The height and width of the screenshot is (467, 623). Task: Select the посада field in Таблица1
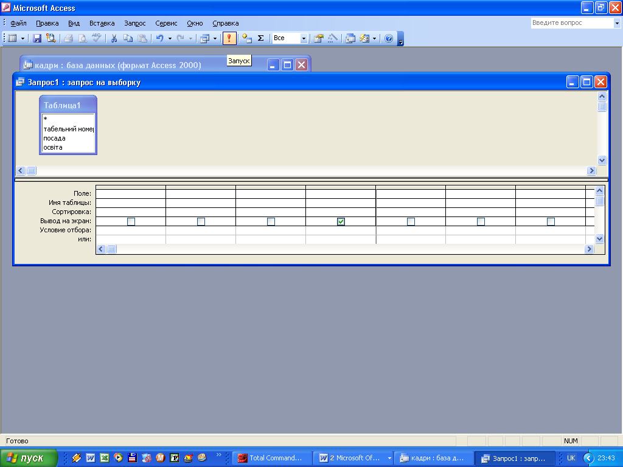(68, 138)
